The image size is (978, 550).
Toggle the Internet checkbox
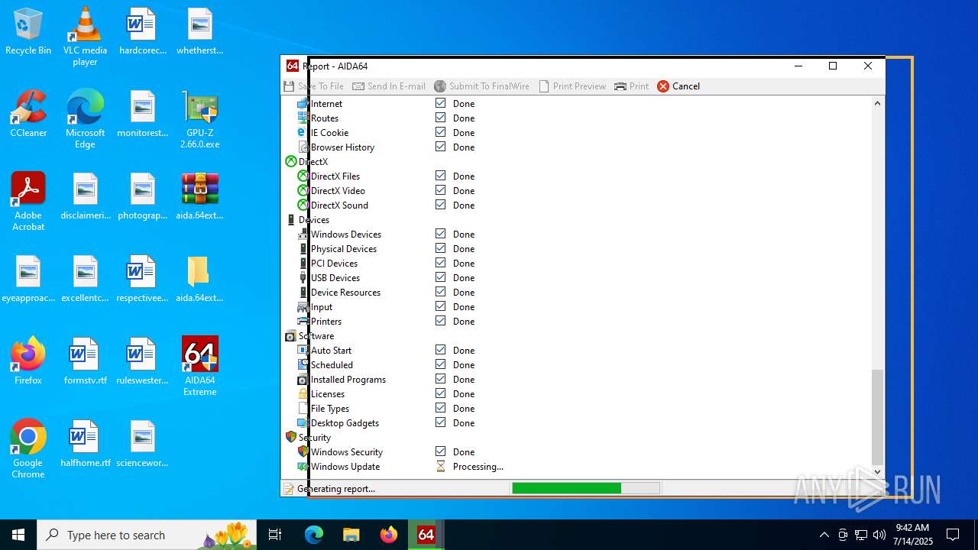coord(440,103)
